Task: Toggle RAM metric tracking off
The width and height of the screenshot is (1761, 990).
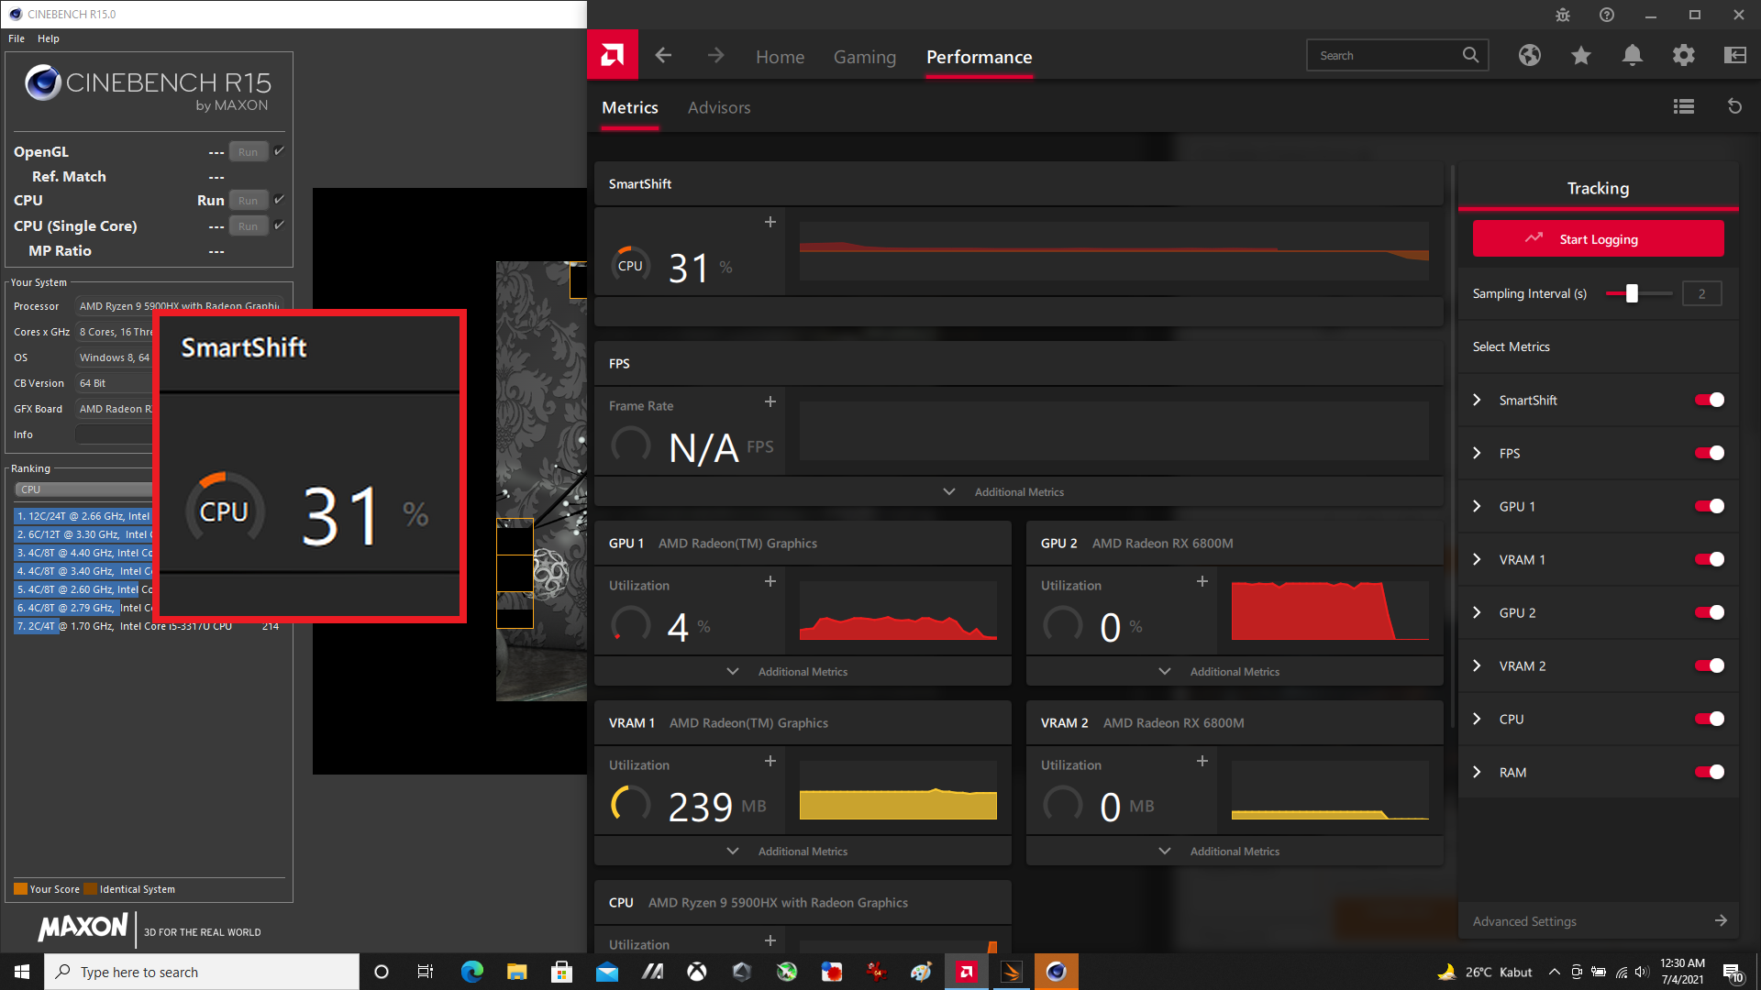Action: (x=1709, y=772)
